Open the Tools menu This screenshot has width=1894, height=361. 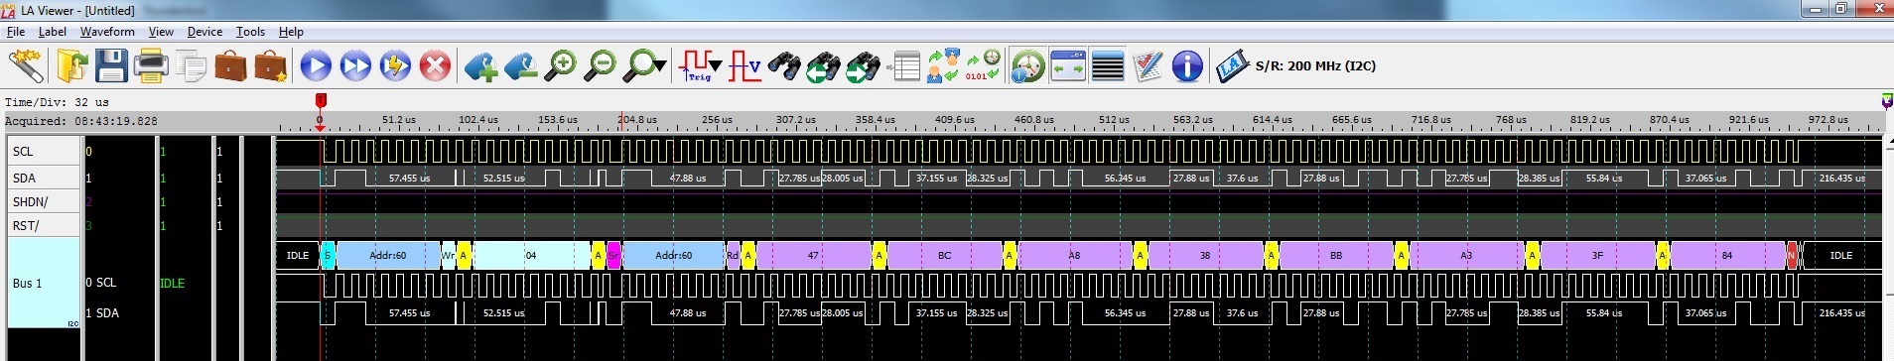[x=250, y=32]
